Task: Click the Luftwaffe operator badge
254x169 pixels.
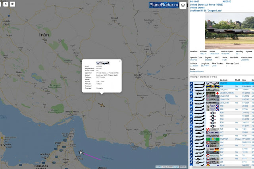Action: point(213,152)
